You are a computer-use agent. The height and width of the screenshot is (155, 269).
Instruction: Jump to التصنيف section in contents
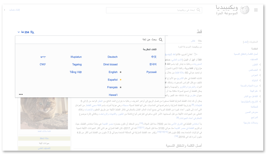[254, 59]
